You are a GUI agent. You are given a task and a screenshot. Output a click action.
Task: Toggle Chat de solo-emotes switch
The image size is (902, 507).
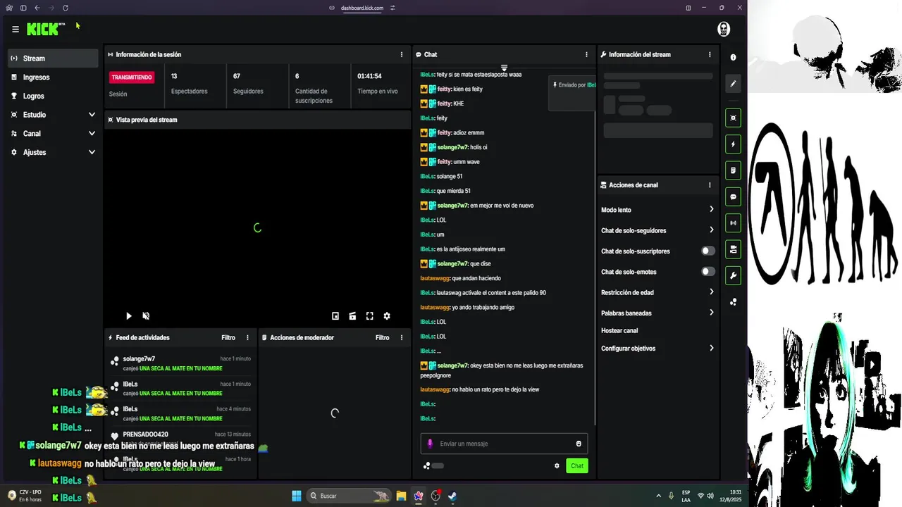point(708,272)
